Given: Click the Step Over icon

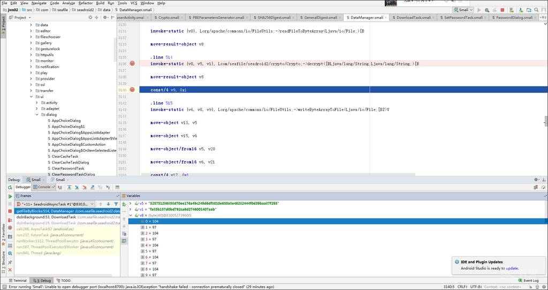Looking at the screenshot, I should coord(69,187).
